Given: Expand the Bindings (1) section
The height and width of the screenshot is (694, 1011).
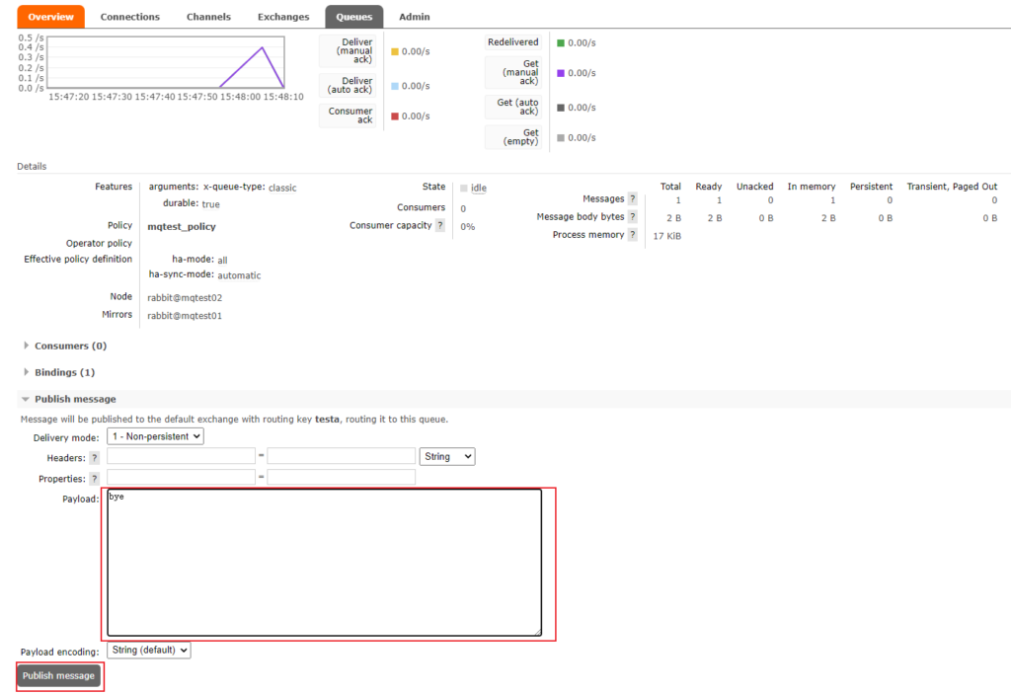Looking at the screenshot, I should click(64, 373).
